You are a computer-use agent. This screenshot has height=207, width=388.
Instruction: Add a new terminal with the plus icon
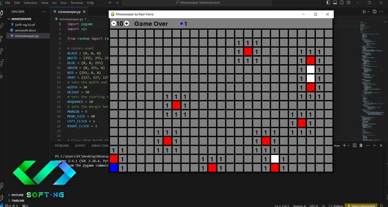click(x=344, y=145)
